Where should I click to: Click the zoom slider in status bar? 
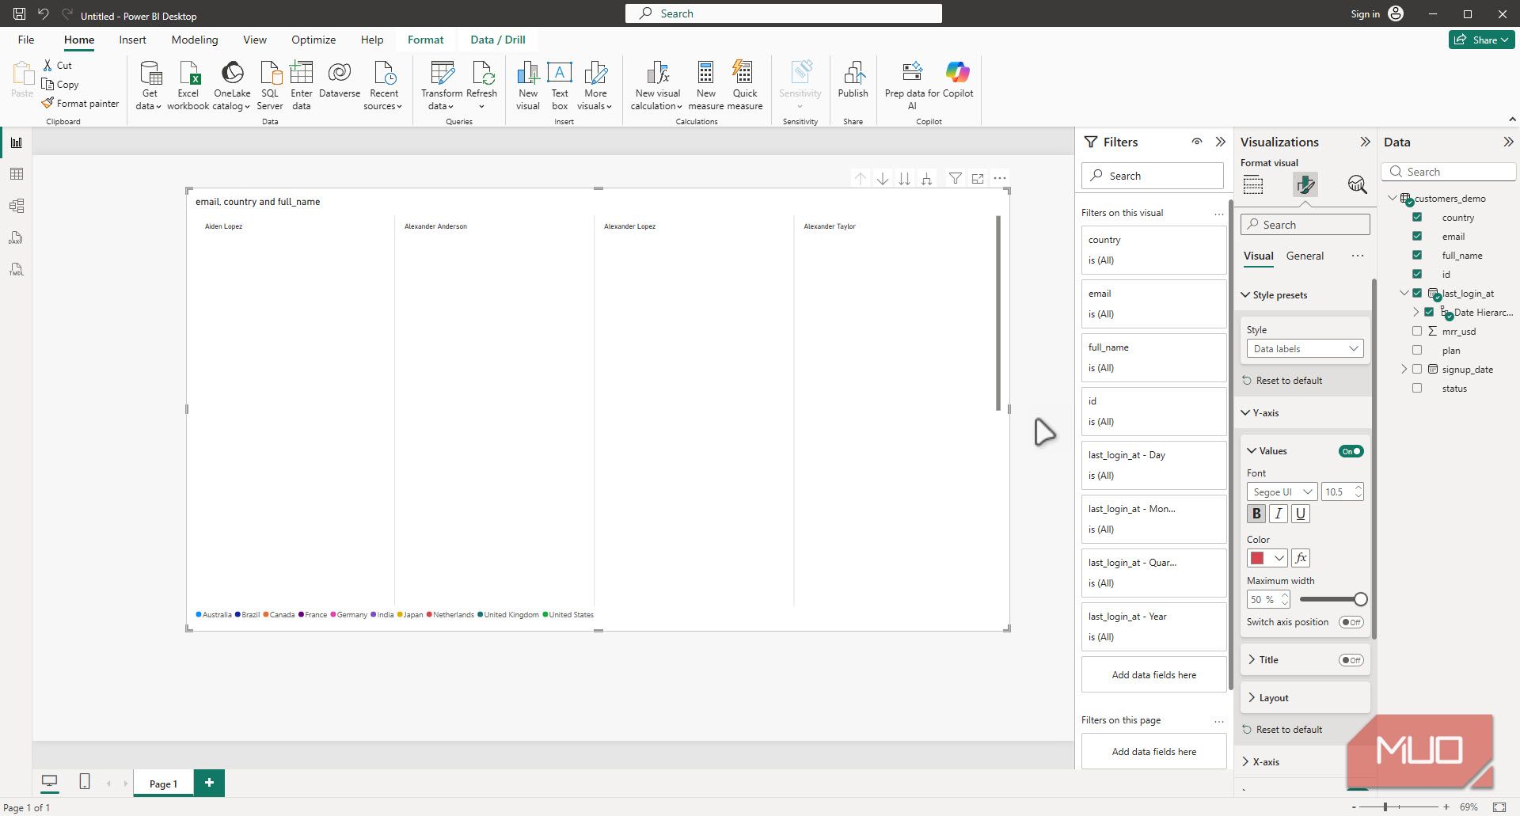point(1385,807)
